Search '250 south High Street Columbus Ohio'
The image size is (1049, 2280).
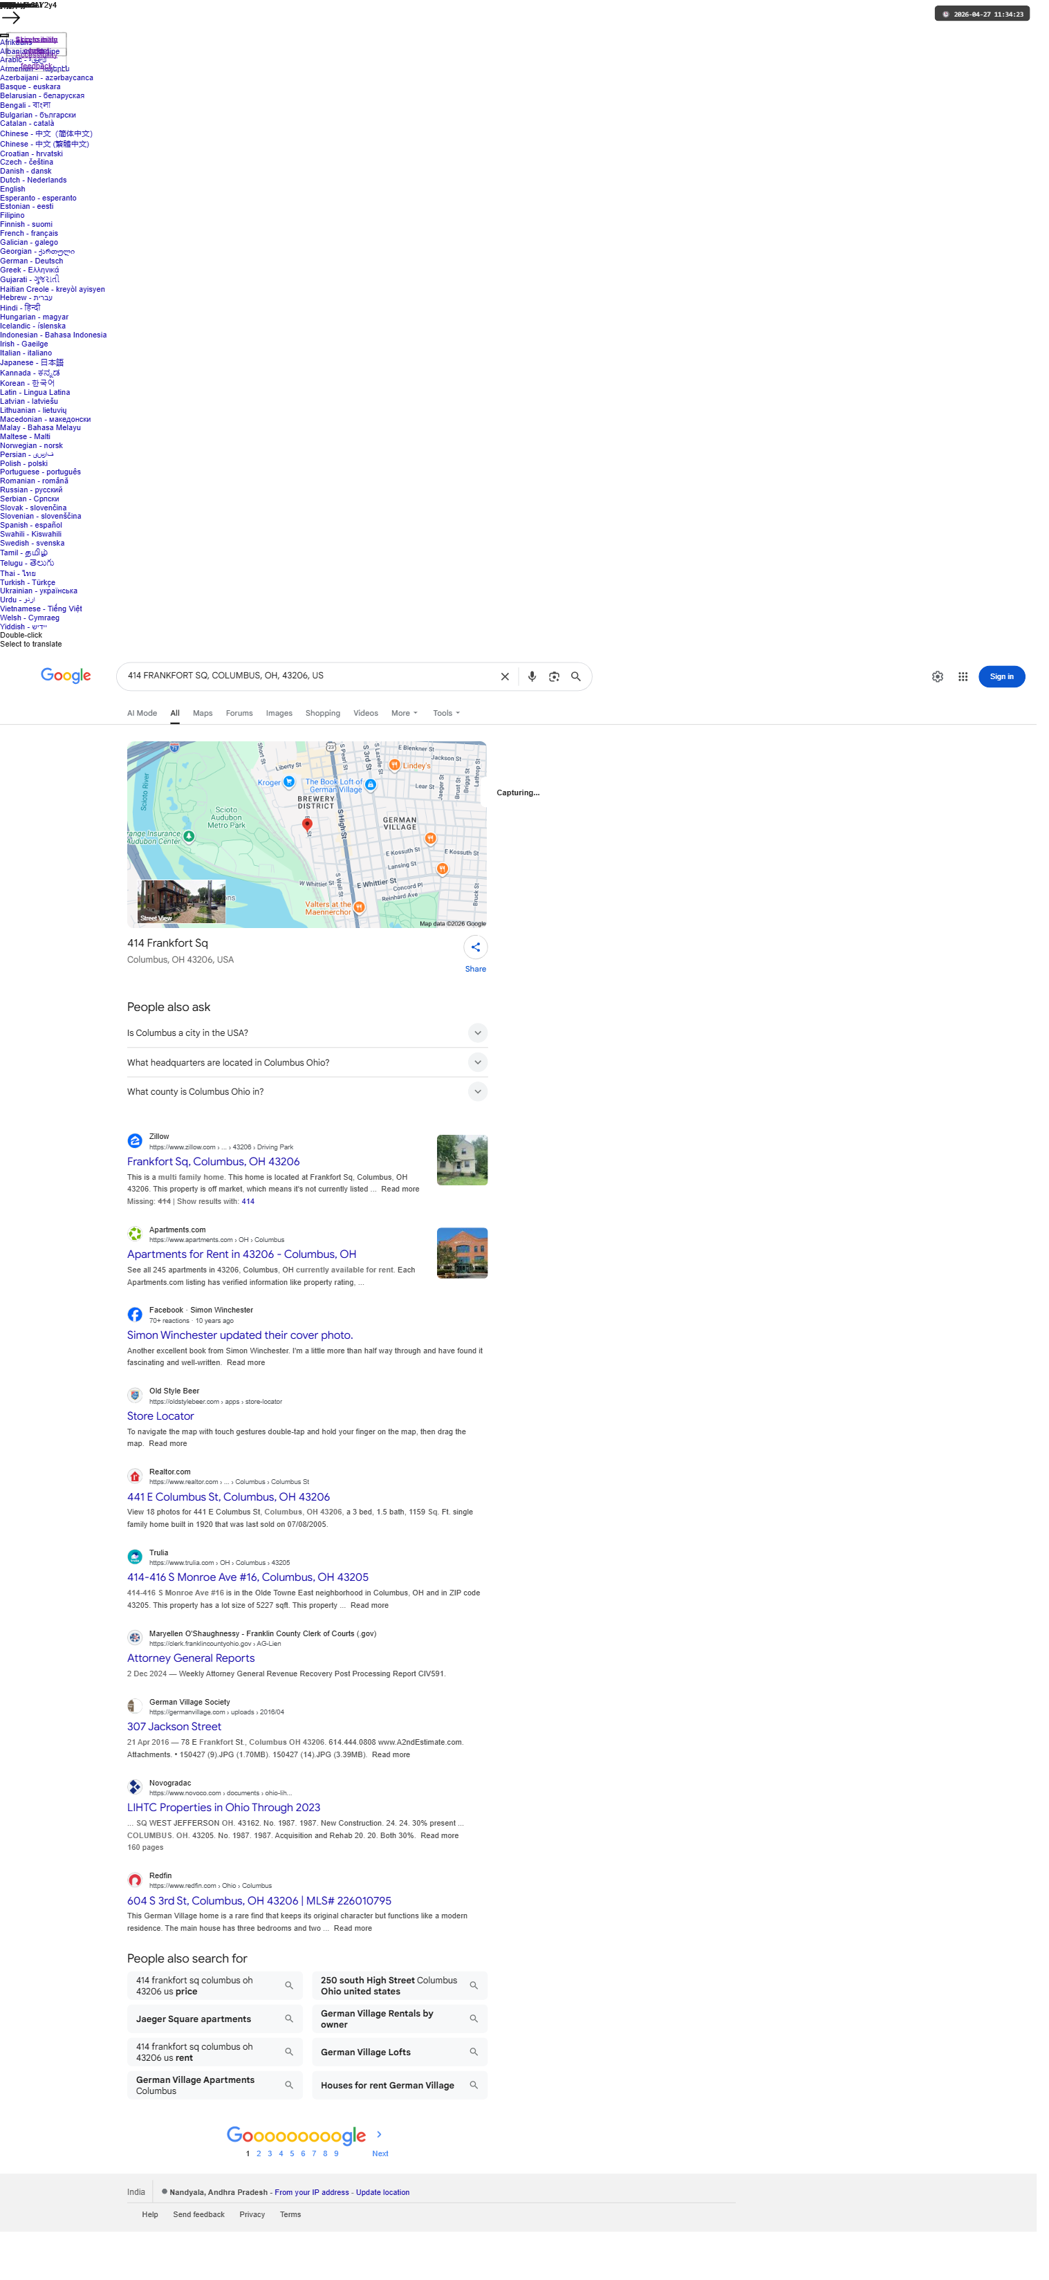coord(399,1986)
